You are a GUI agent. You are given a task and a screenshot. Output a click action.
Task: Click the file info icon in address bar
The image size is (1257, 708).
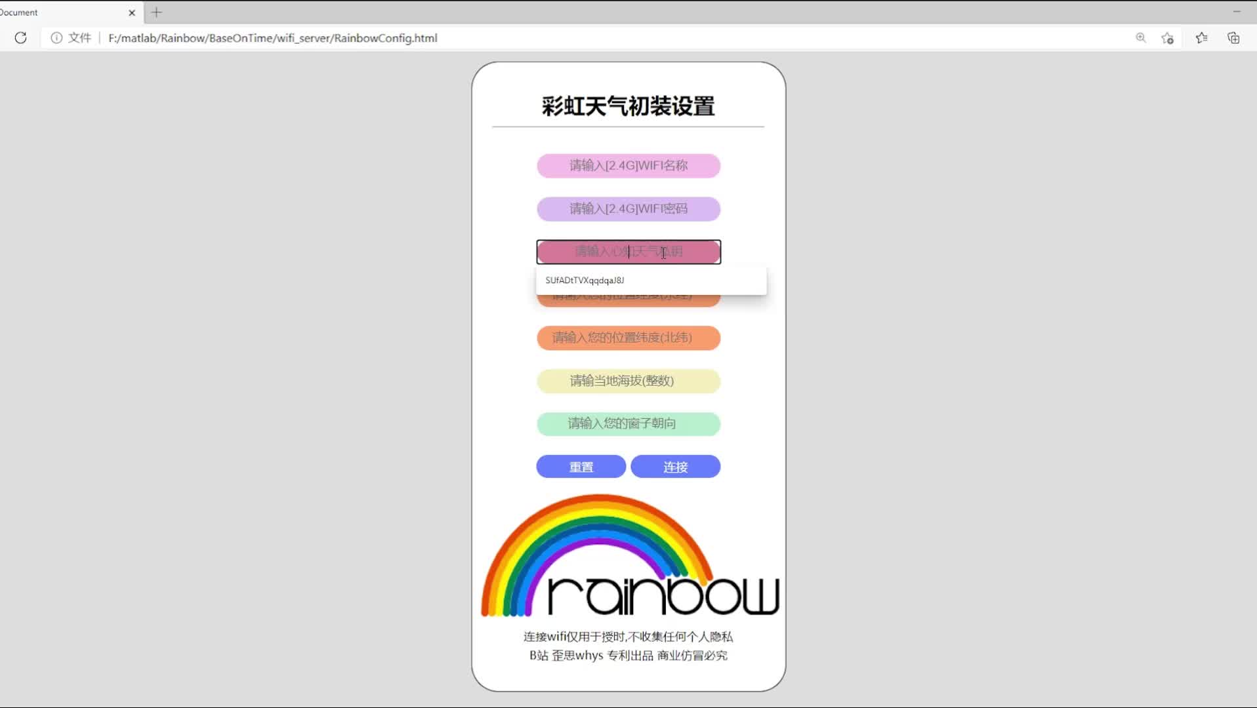(x=56, y=38)
